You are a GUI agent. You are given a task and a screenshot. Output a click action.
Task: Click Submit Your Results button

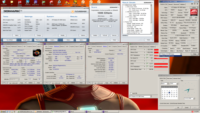(104, 26)
